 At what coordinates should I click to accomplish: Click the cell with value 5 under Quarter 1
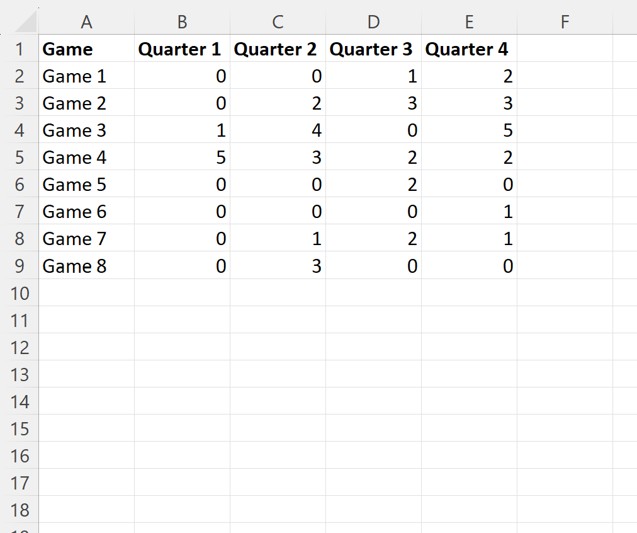click(182, 157)
